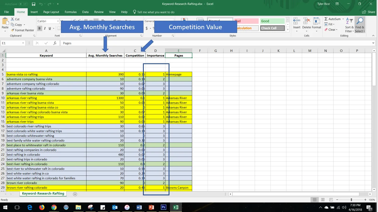Viewport: 378px width, 212px height.
Task: Open Find & Select magnifier tool
Action: click(x=360, y=25)
